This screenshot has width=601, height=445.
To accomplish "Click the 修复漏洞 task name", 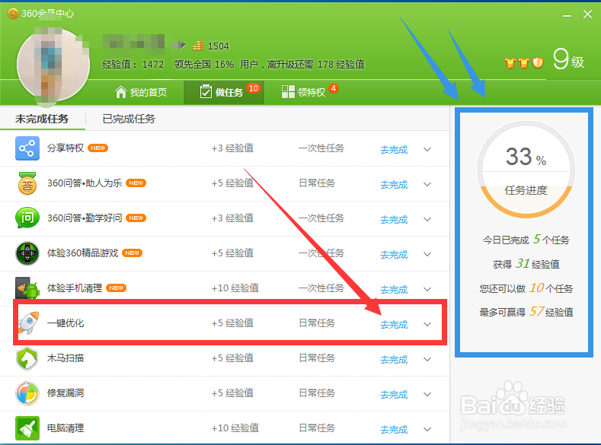I will coord(66,393).
